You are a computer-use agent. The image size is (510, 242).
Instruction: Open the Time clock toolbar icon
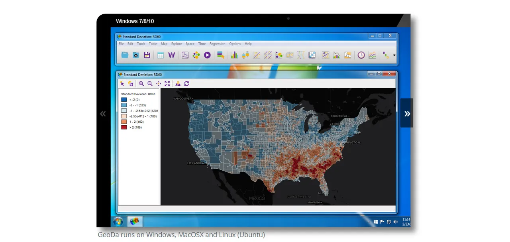click(x=361, y=55)
